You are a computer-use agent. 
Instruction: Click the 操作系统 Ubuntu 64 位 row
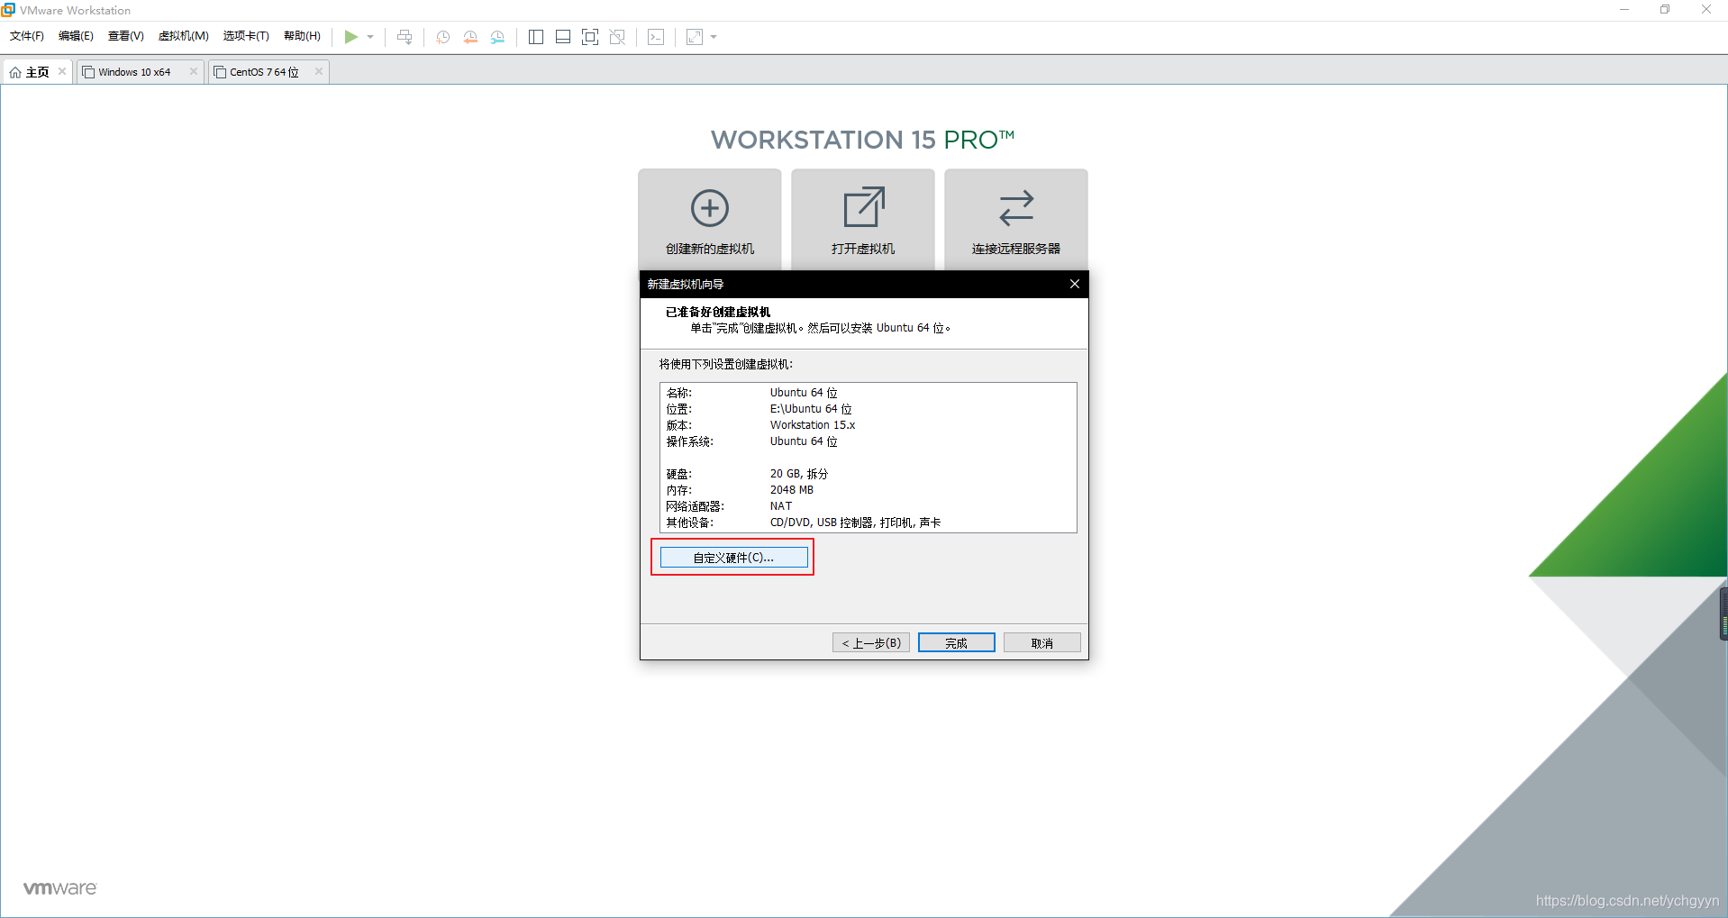point(868,441)
